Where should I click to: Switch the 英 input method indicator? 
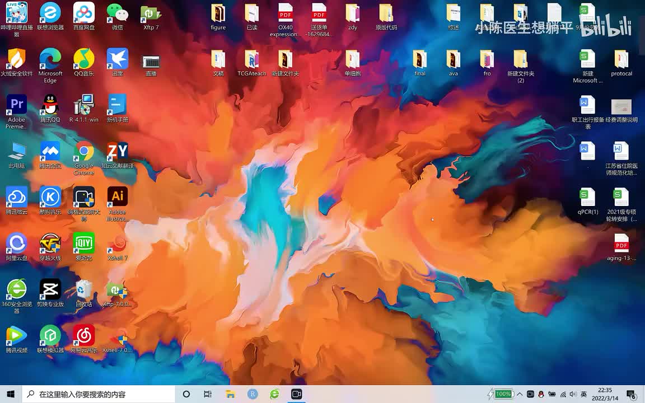(x=584, y=394)
